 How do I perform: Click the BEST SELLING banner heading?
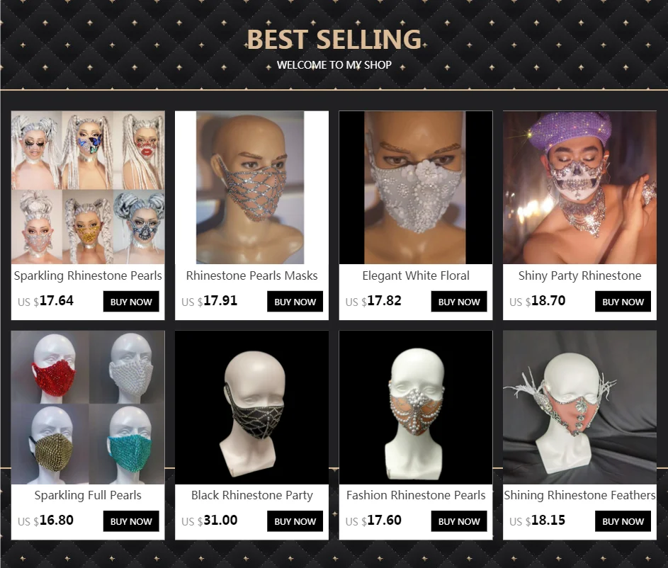334,39
